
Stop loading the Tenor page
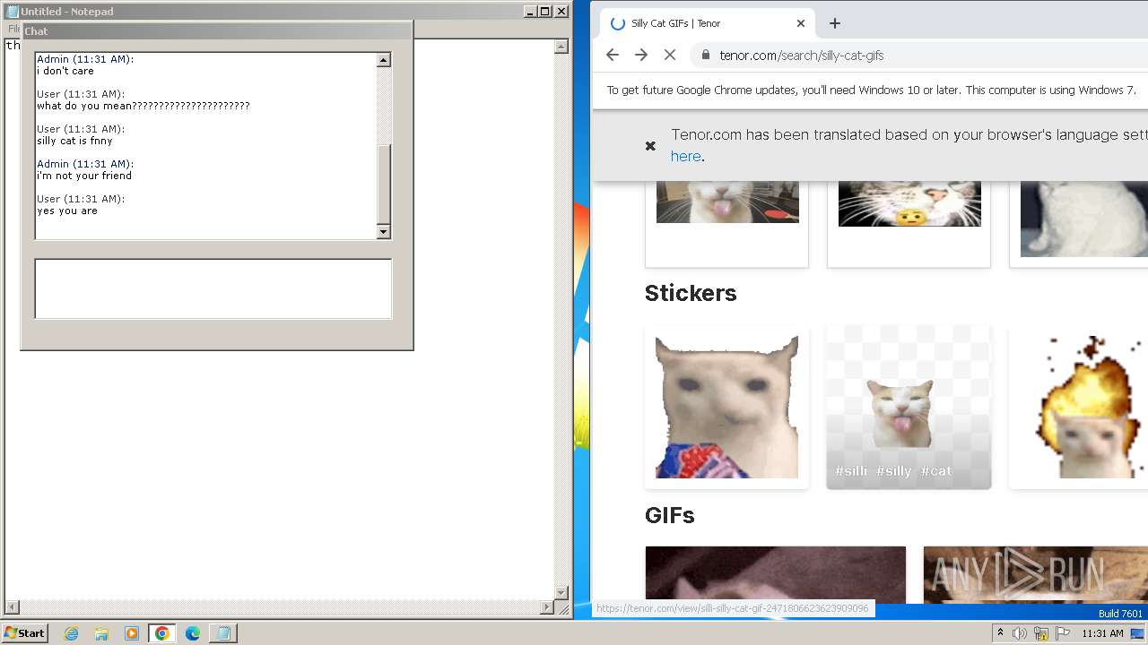[x=670, y=55]
